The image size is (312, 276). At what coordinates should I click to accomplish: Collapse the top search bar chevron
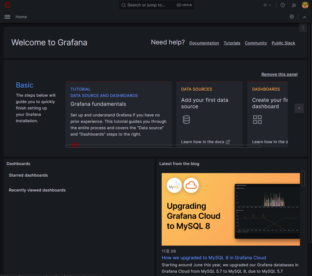304,17
